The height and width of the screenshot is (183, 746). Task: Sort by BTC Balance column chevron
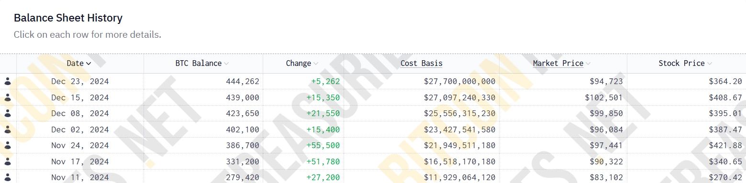click(226, 64)
